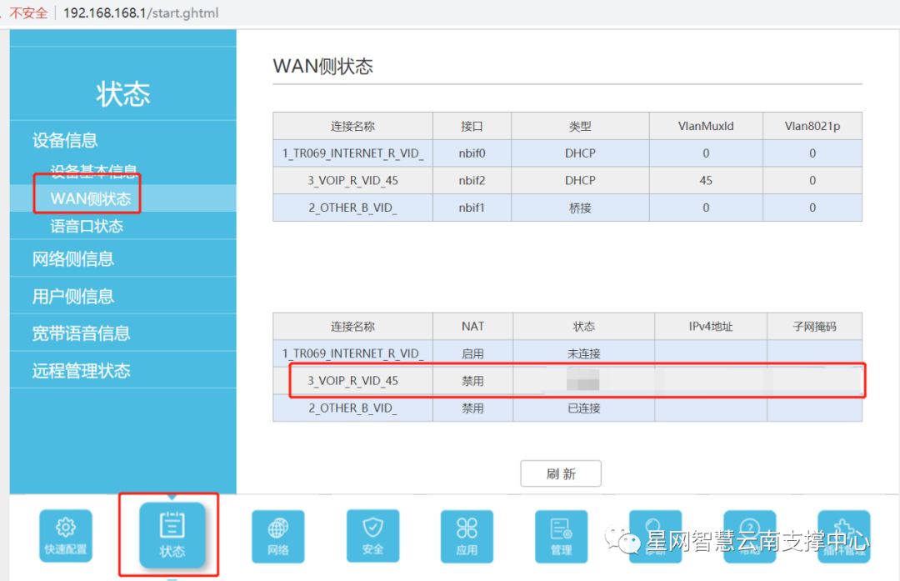Screen dimensions: 900x581
Task: Open the 语音口状态 submenu item
Action: pyautogui.click(x=87, y=226)
